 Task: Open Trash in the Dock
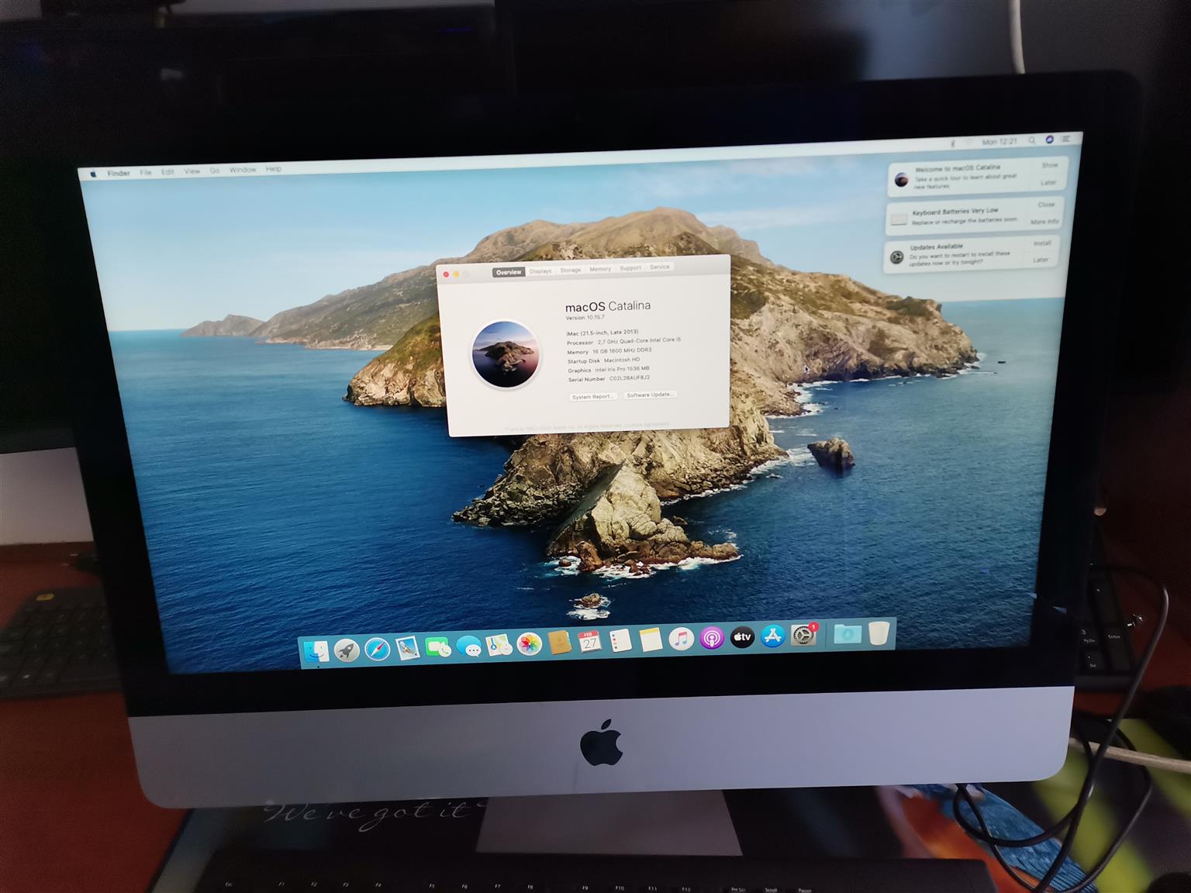pyautogui.click(x=878, y=633)
